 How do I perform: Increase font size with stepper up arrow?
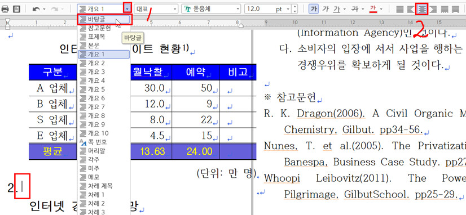click(294, 7)
